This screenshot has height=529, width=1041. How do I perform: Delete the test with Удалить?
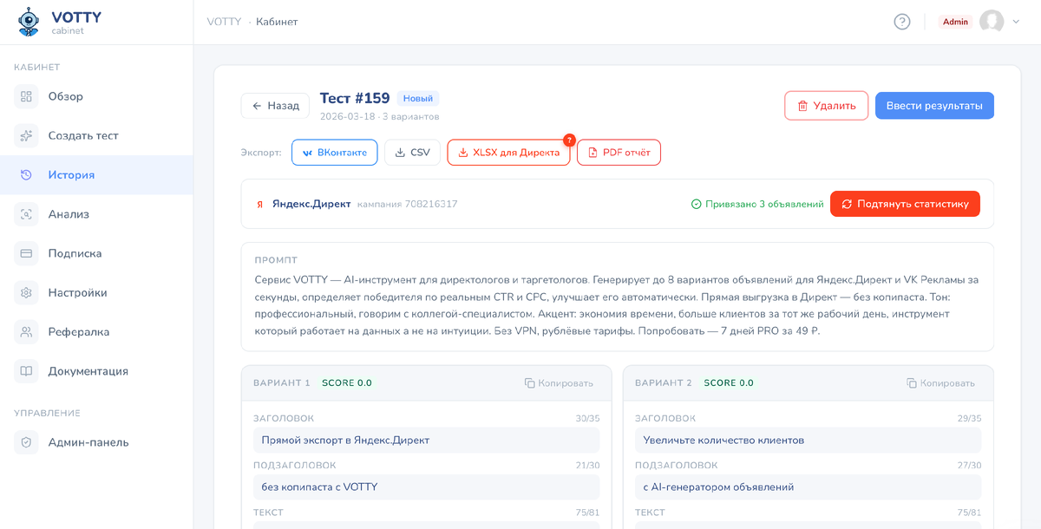pyautogui.click(x=826, y=106)
